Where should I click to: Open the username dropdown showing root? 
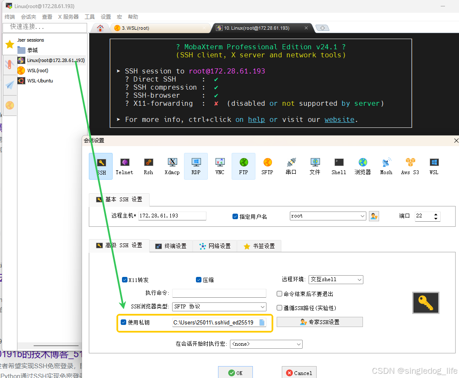point(328,216)
